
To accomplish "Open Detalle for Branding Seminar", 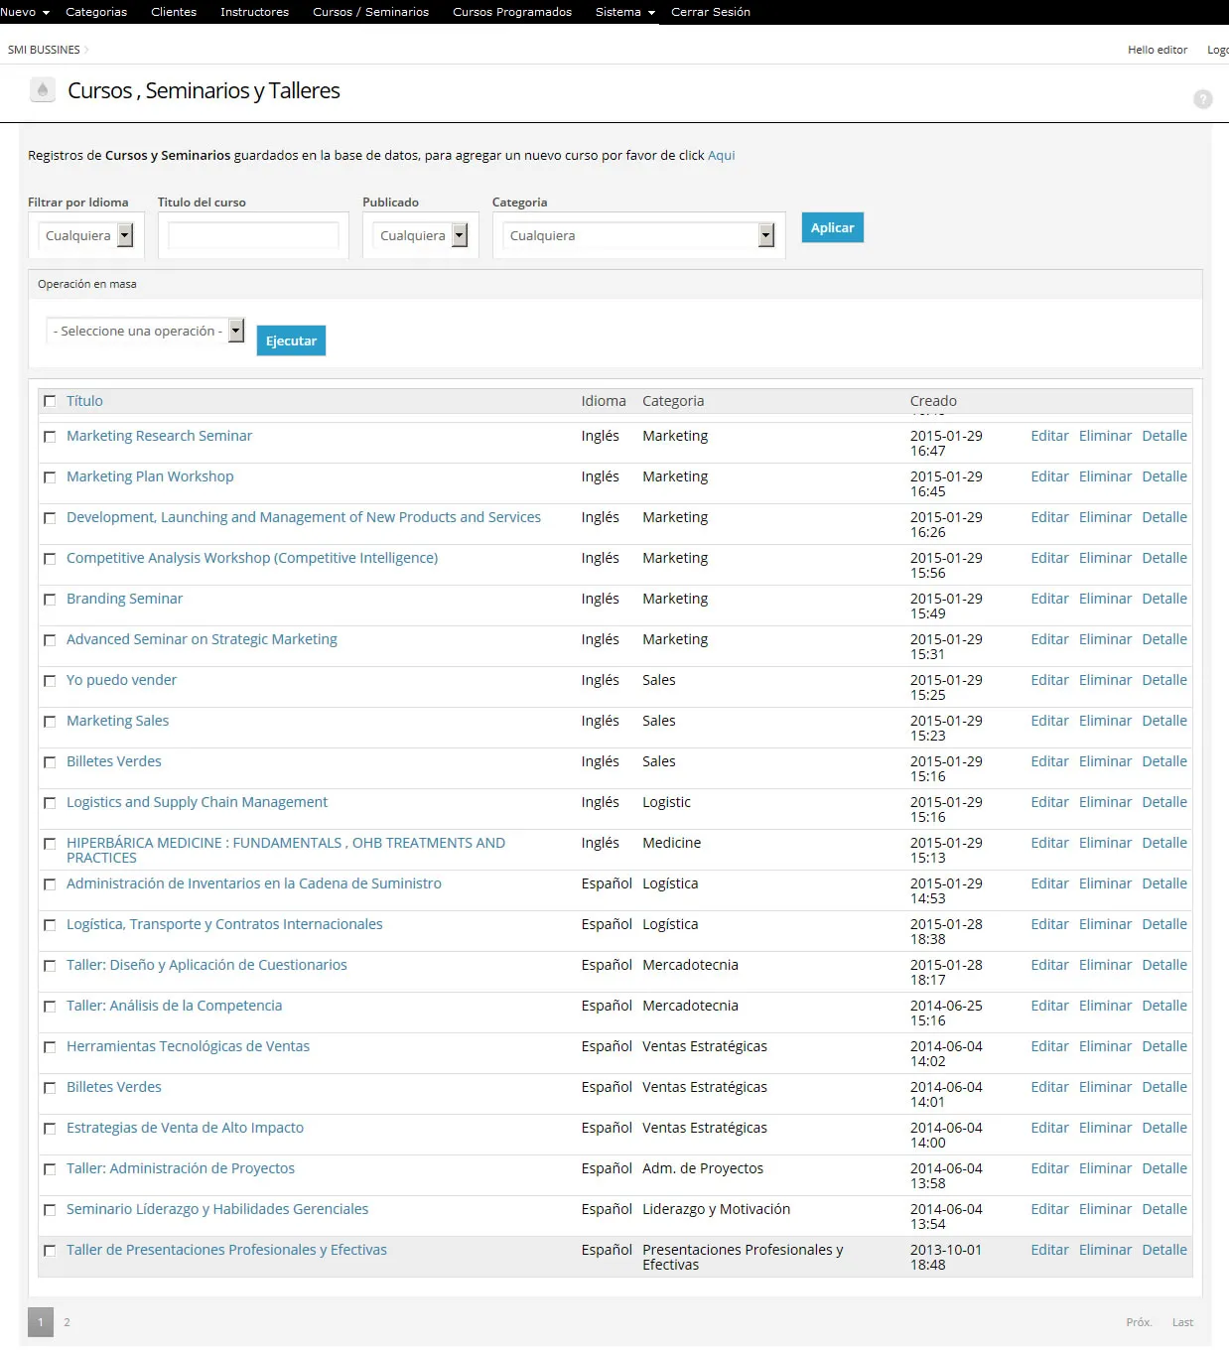I will (1164, 599).
